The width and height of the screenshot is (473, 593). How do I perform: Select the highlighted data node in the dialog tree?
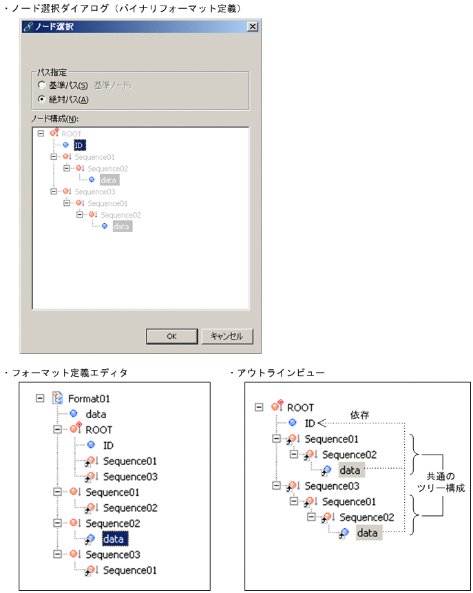109,180
